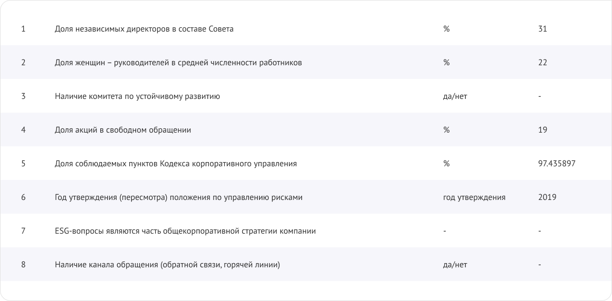Click 'да/нет' unit in row 3
Screen dimensions: 612x301
point(455,96)
